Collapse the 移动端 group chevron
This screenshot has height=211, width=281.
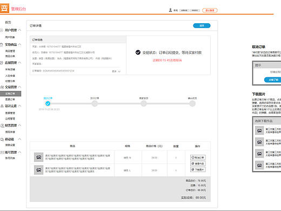pos(19,139)
